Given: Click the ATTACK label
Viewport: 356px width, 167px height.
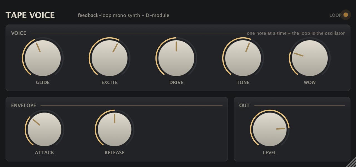Looking at the screenshot, I should 44,153.
